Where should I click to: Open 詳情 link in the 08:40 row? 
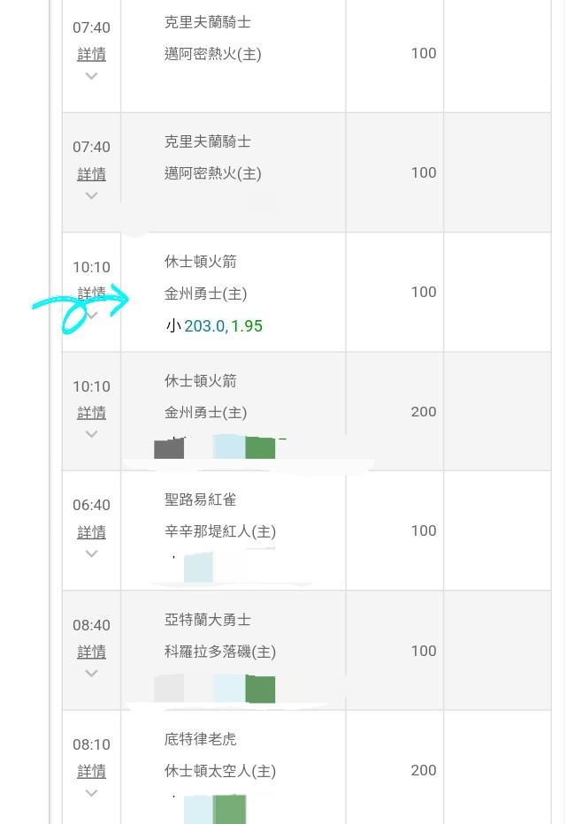91,652
